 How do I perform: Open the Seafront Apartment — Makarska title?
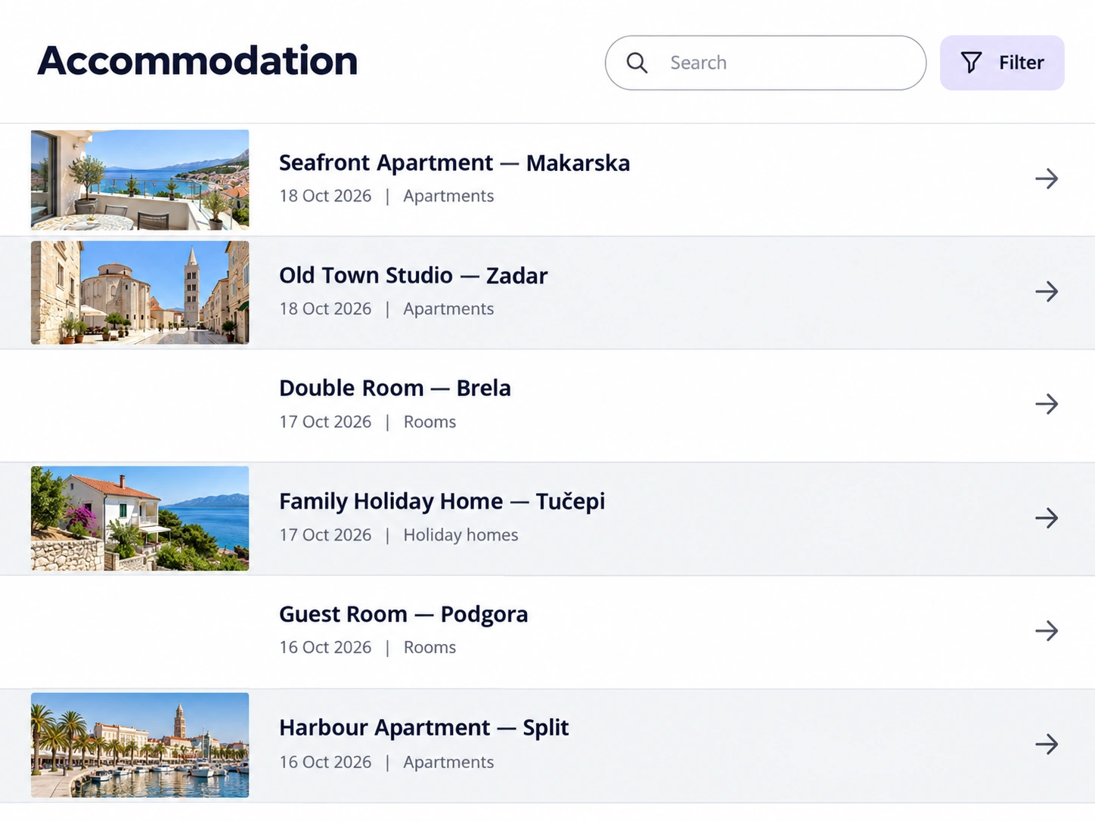[x=454, y=163]
